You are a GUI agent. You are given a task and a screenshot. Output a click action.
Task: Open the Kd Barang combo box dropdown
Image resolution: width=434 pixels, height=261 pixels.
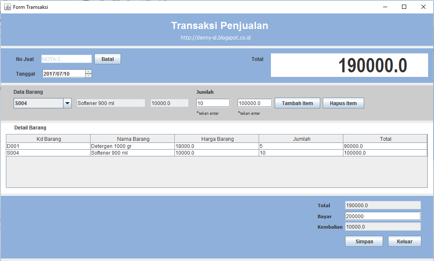click(x=68, y=103)
